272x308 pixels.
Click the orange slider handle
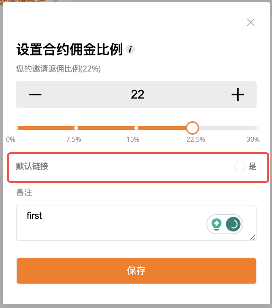(192, 128)
